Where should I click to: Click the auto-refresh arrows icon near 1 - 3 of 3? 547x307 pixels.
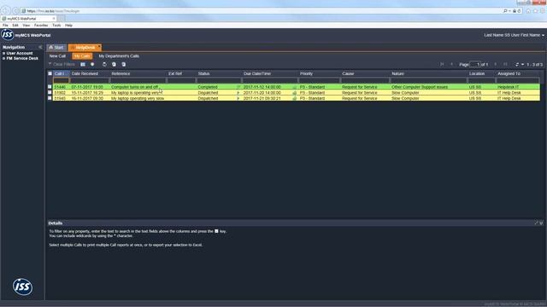517,65
